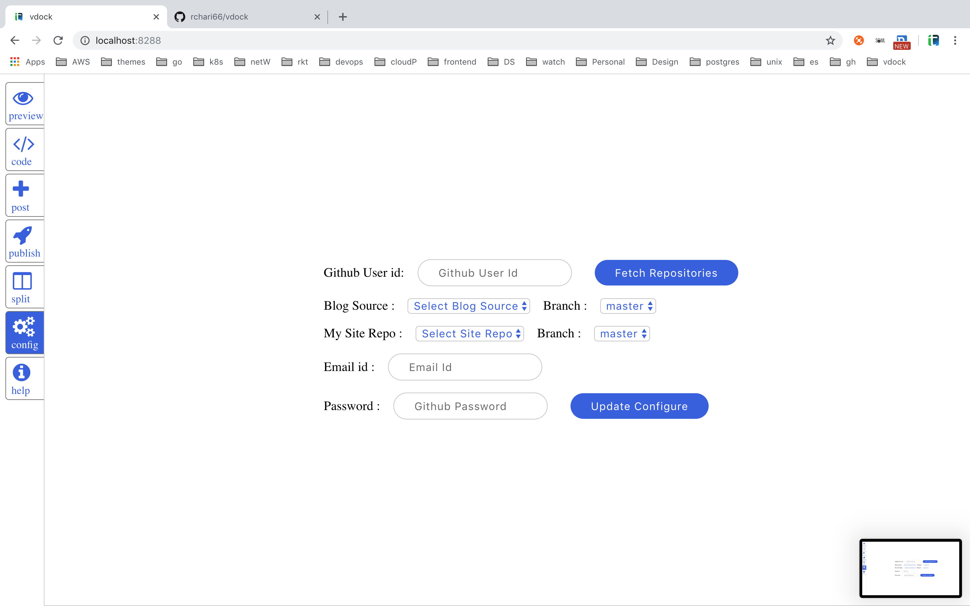Switch to the code view icon

(23, 144)
